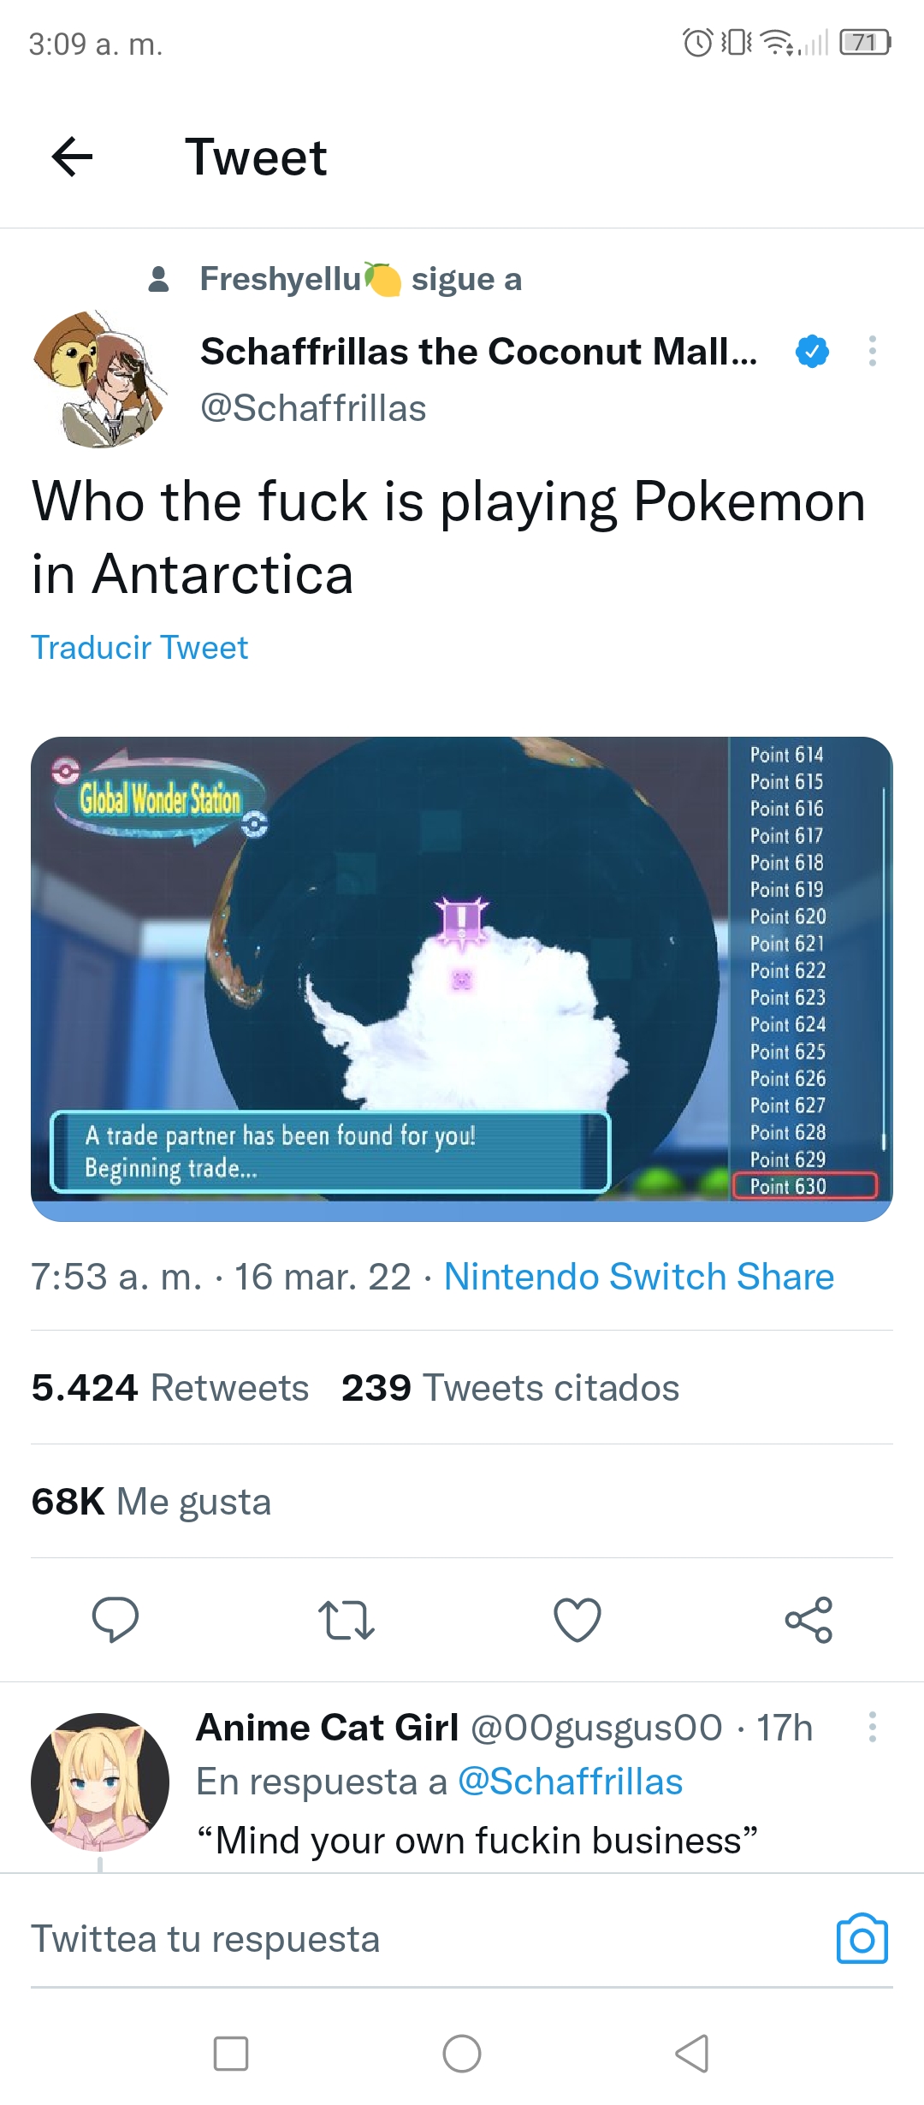924x2105 pixels.
Task: Open the reply speech bubble icon
Action: click(115, 1619)
